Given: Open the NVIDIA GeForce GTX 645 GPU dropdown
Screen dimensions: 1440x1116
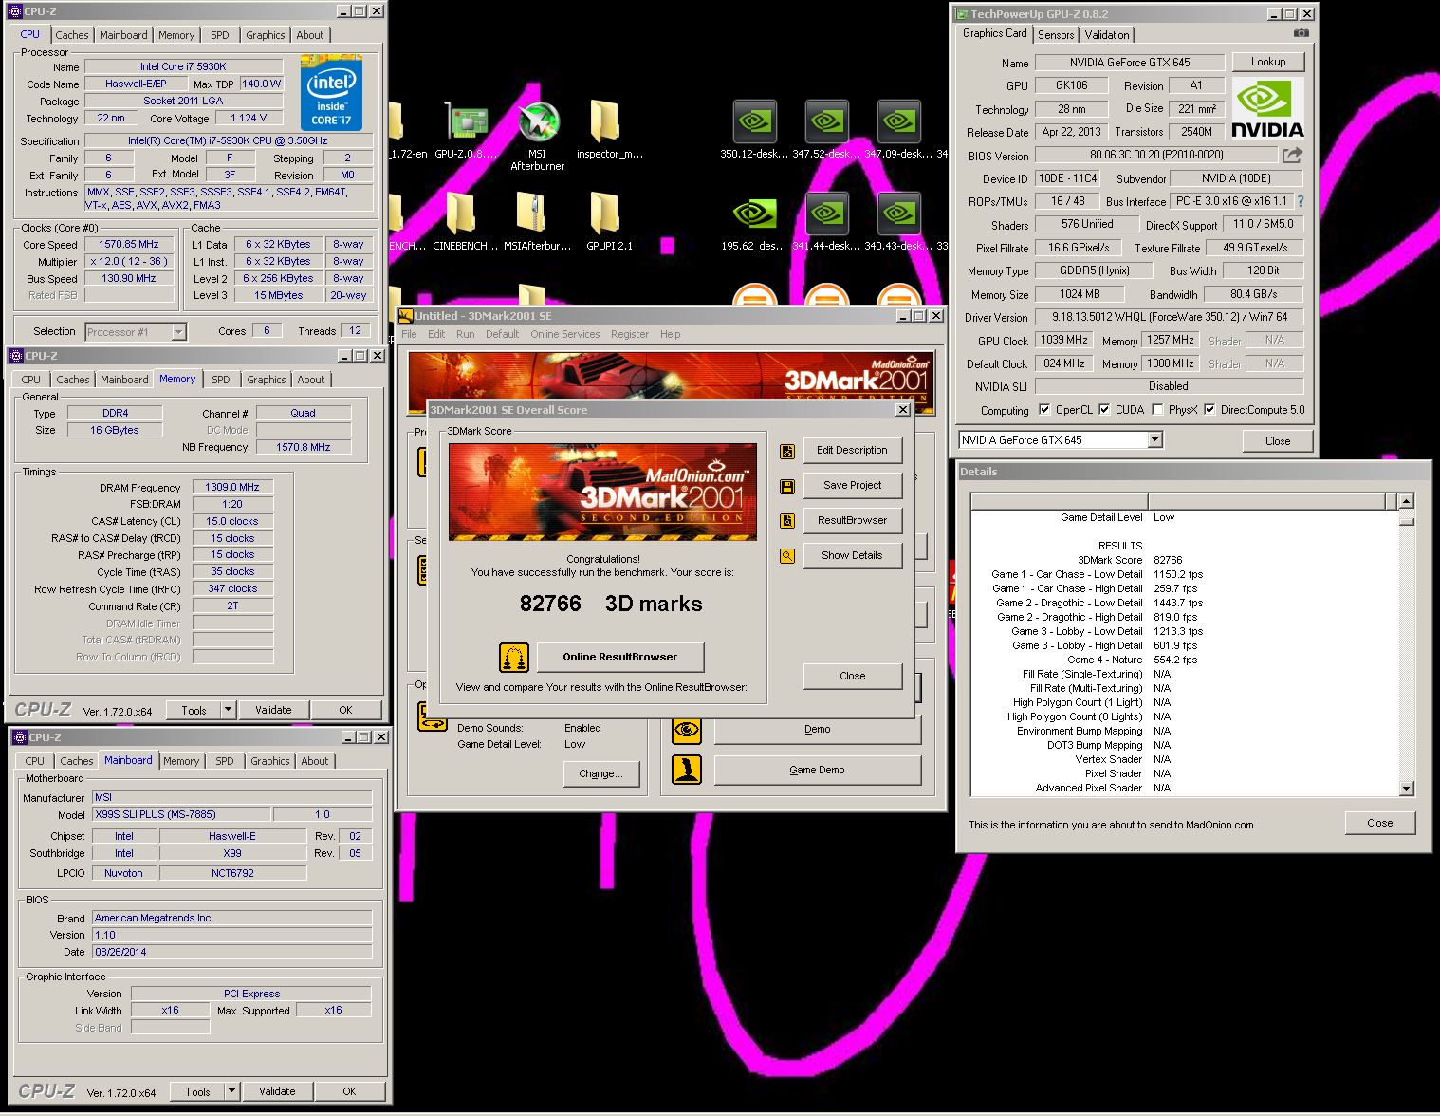Looking at the screenshot, I should pos(1154,440).
